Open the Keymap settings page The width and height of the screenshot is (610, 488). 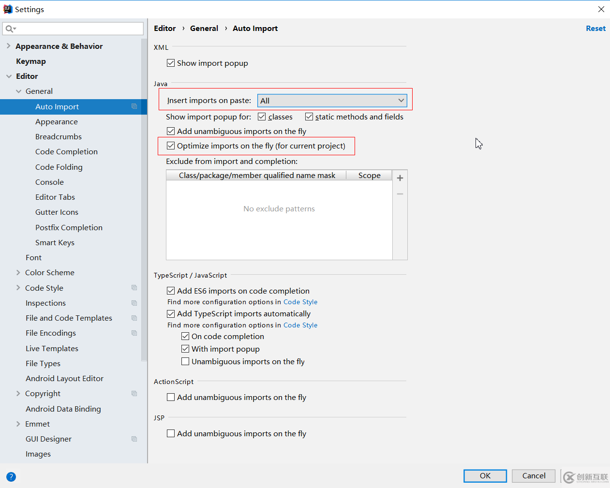[x=31, y=61]
